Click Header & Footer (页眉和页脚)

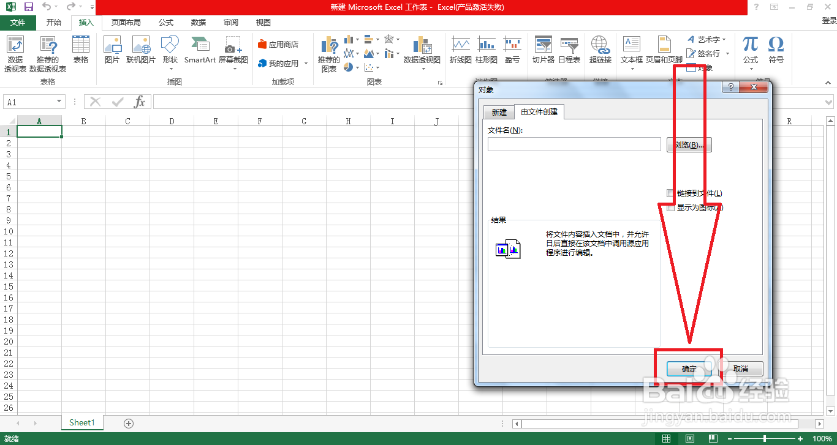point(664,50)
